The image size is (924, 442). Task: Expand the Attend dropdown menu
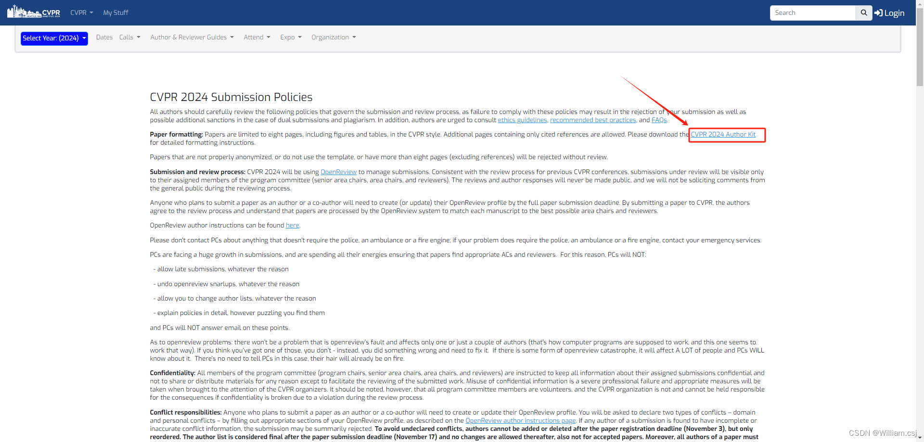[x=257, y=37]
